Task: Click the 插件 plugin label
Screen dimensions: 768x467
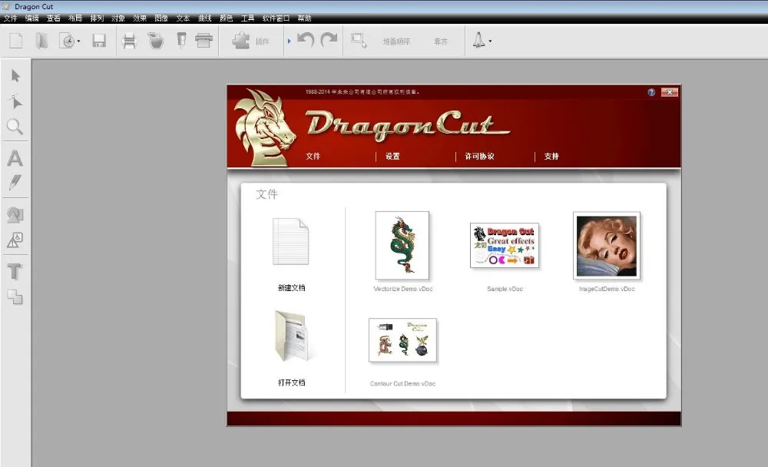Action: coord(263,41)
